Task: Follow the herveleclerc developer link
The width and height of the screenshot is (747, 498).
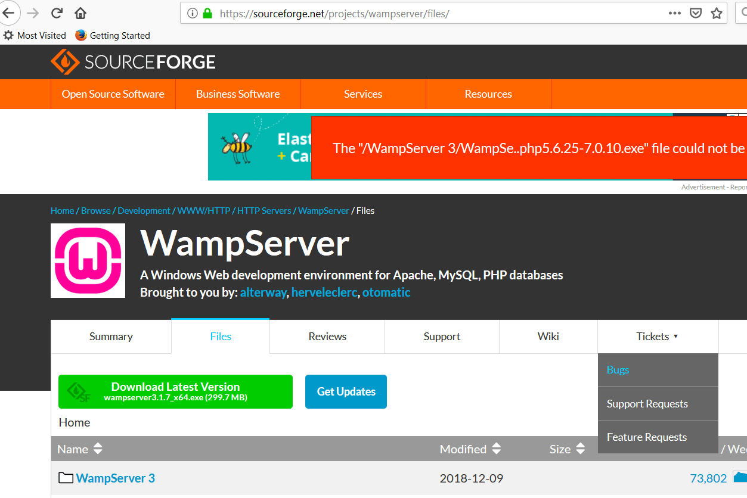Action: pyautogui.click(x=324, y=292)
